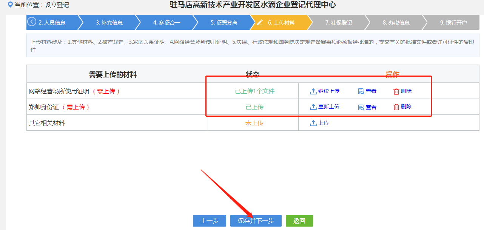The height and width of the screenshot is (230, 484).
Task: Click pencil icon on 上传材料 step
Action: point(259,22)
